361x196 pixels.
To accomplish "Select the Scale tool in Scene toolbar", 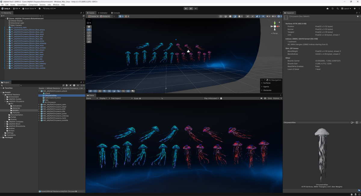I will point(89,36).
